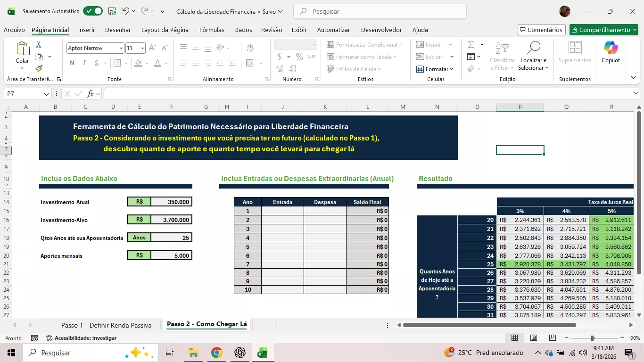Expand the Name Box dropdown arrow
Viewport: 644px width, 362px height.
(x=46, y=94)
